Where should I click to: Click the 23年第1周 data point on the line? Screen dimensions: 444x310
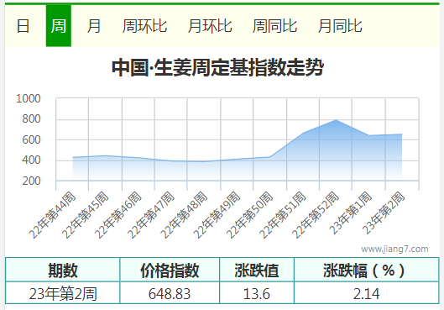coord(369,135)
